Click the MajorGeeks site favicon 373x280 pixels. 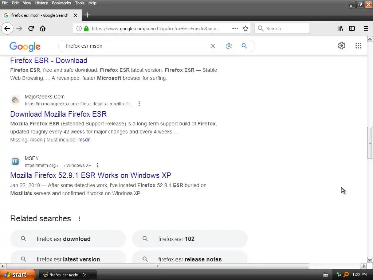[15, 100]
